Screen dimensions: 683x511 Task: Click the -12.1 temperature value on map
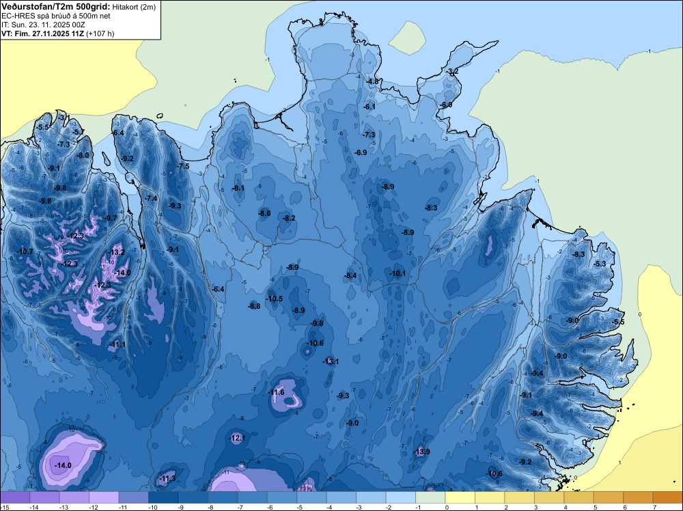tap(237, 438)
